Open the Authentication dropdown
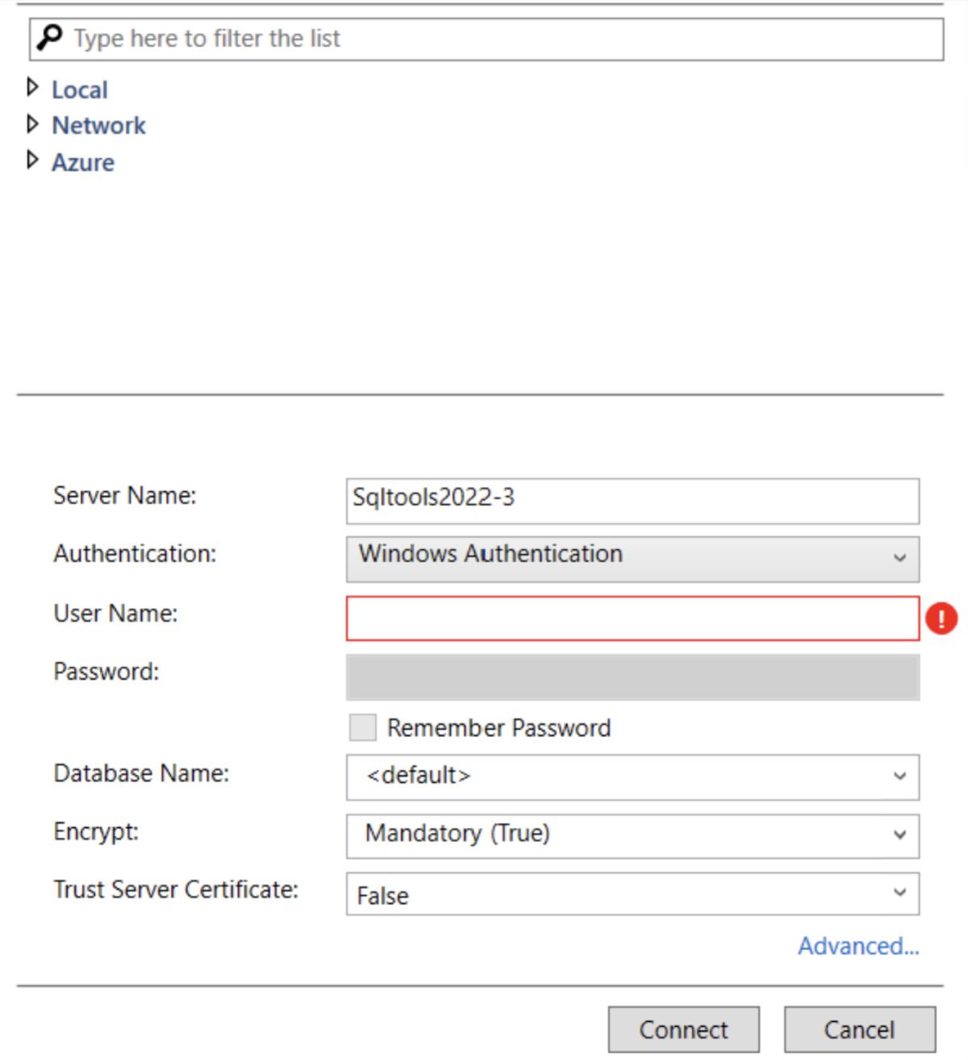The height and width of the screenshot is (1060, 968). pos(632,559)
